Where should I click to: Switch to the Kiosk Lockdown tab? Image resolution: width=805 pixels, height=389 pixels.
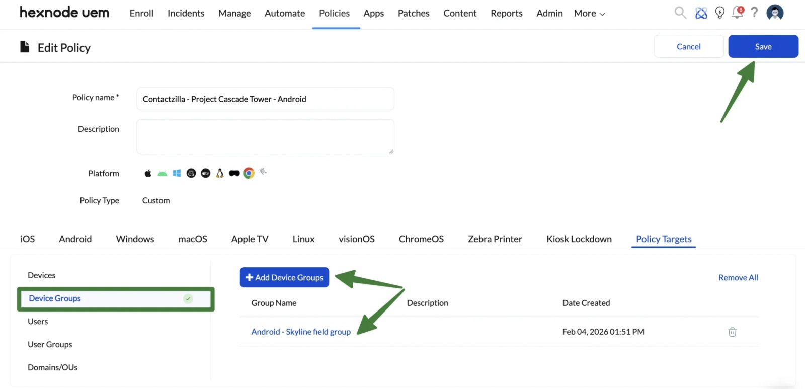tap(579, 239)
